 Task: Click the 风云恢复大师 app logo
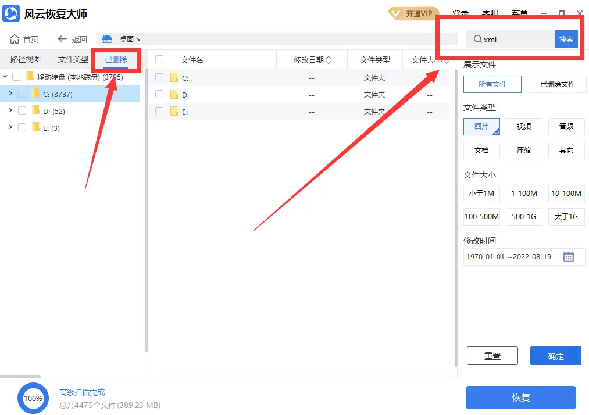pos(10,13)
